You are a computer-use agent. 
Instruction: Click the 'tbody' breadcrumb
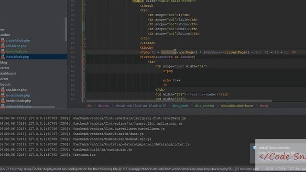[264, 106]
